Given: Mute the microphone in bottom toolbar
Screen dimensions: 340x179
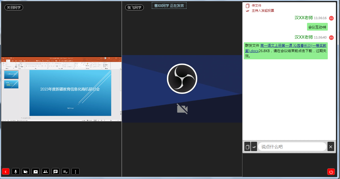Looking at the screenshot, I should click(16, 172).
